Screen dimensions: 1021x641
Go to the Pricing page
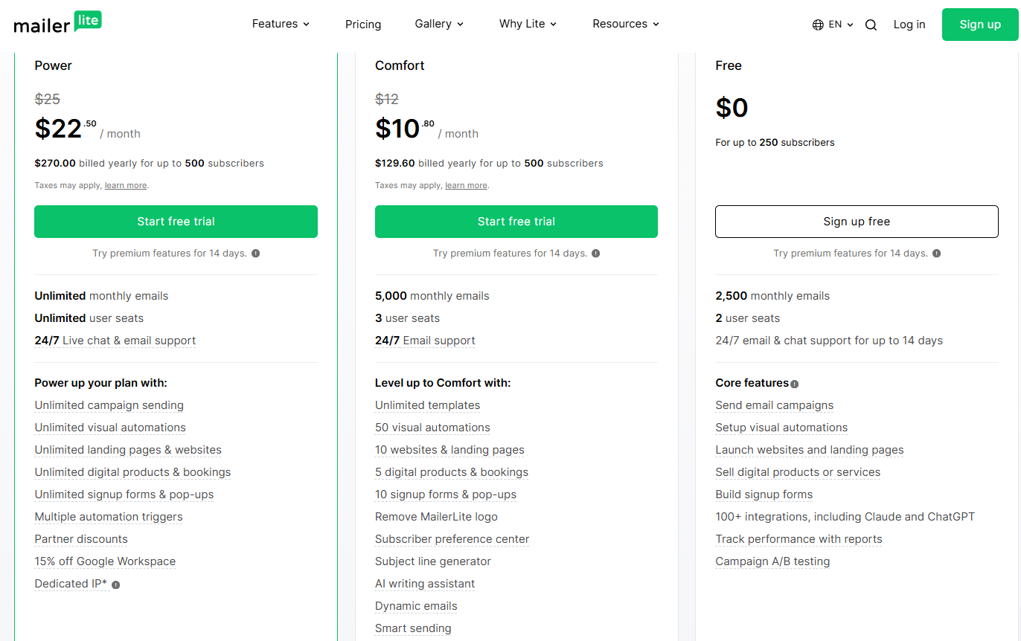[x=363, y=25]
